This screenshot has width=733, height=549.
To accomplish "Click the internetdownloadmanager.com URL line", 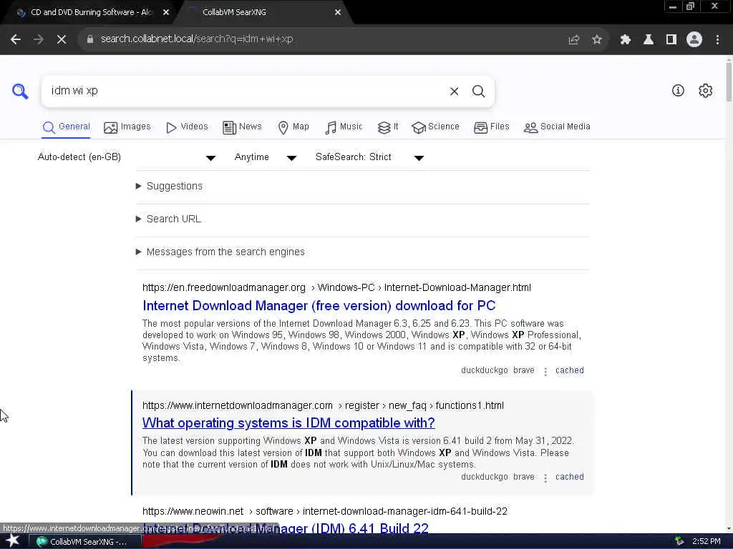I will point(323,406).
